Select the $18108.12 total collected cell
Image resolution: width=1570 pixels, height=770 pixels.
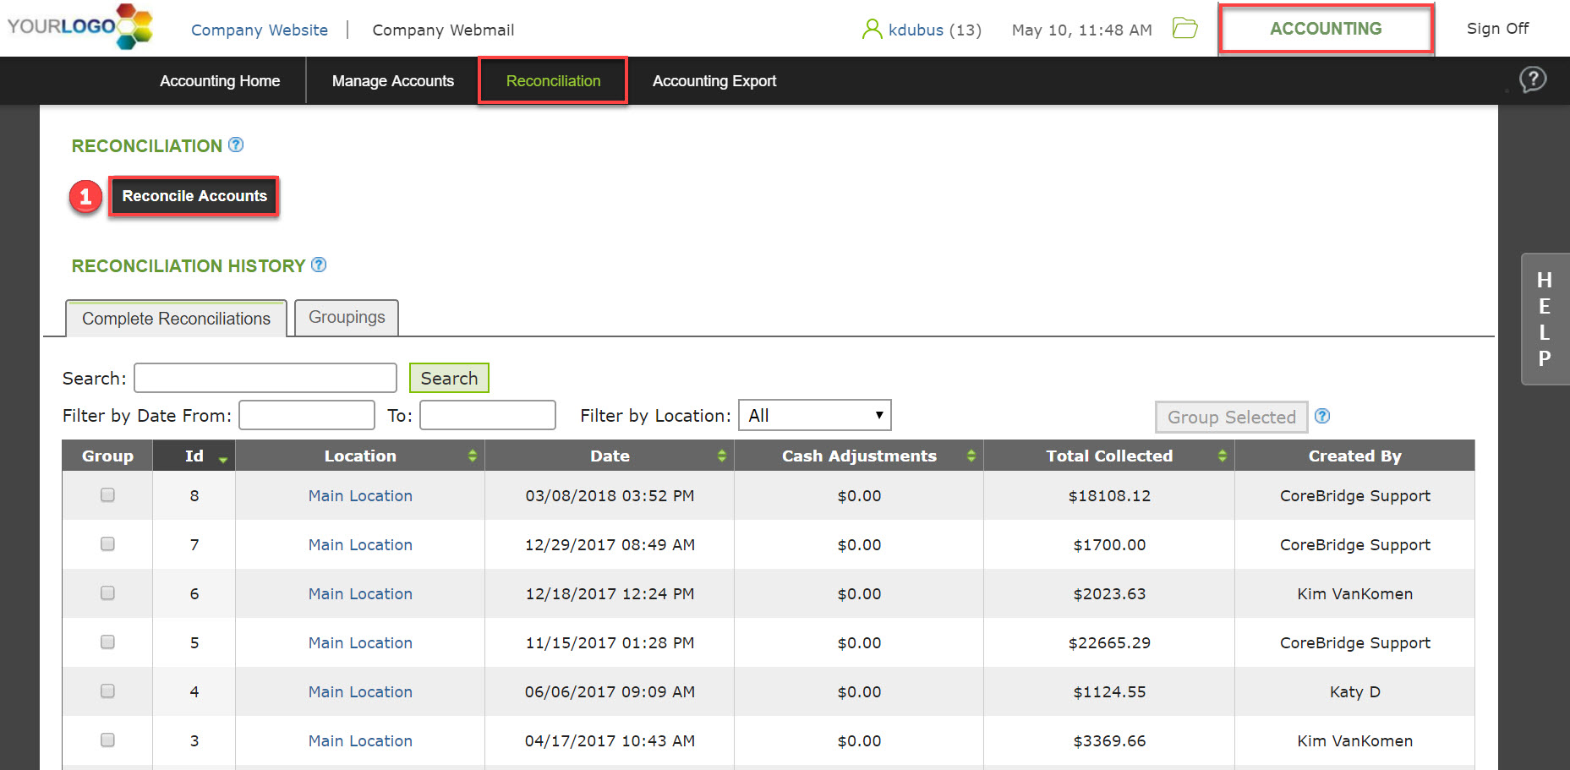point(1109,496)
